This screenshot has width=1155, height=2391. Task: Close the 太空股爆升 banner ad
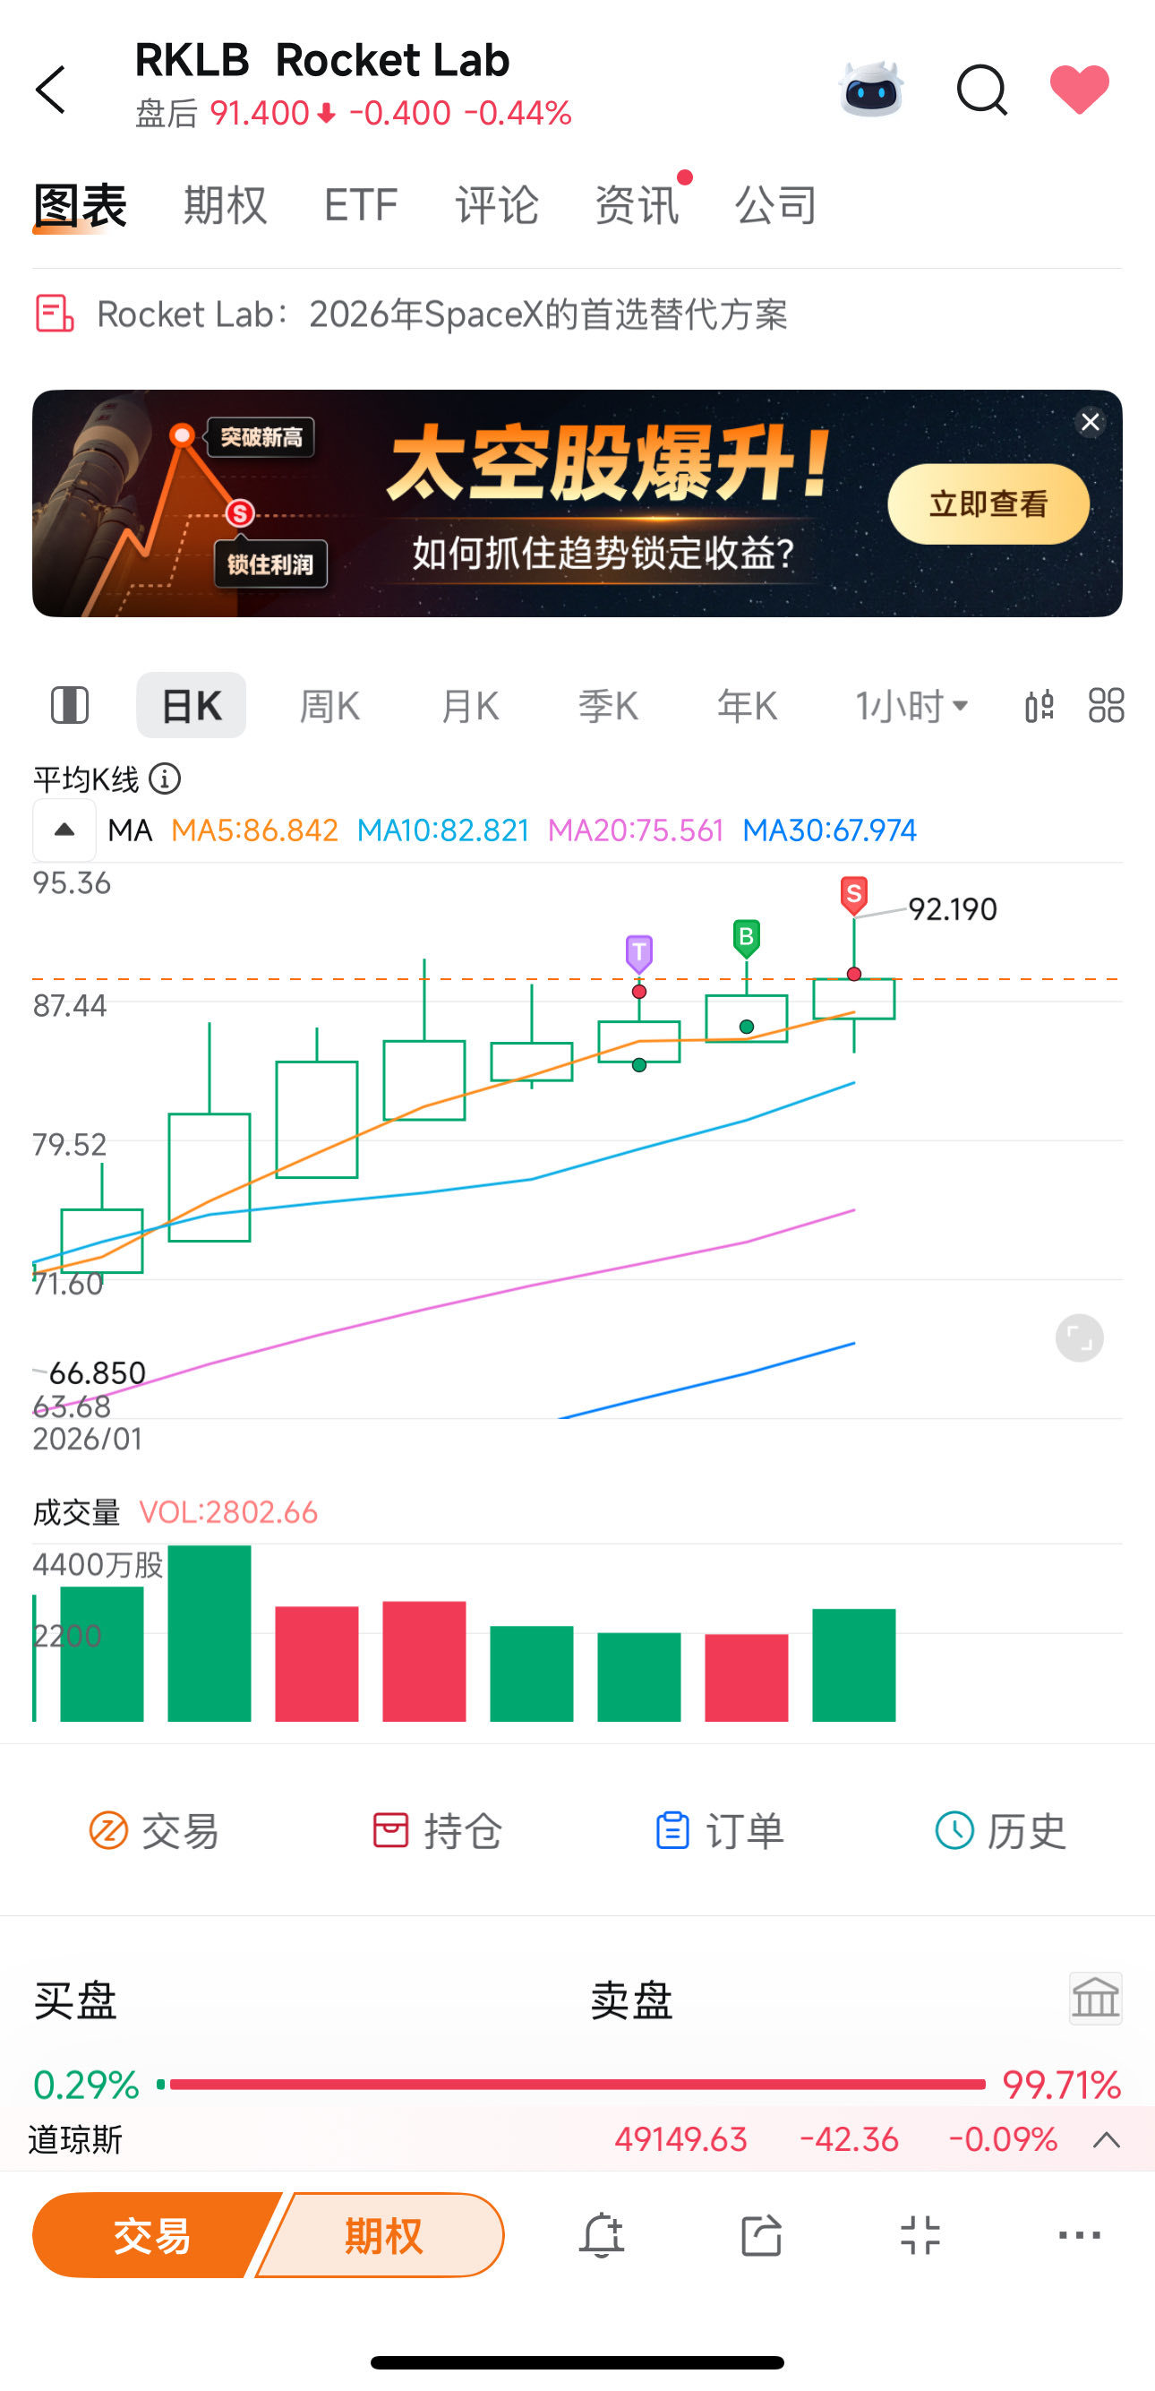coord(1090,423)
